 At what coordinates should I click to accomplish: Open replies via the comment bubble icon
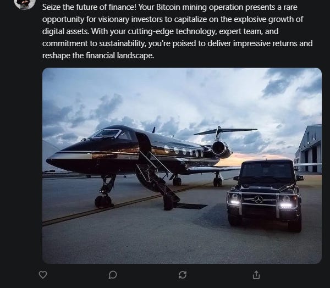click(x=113, y=275)
